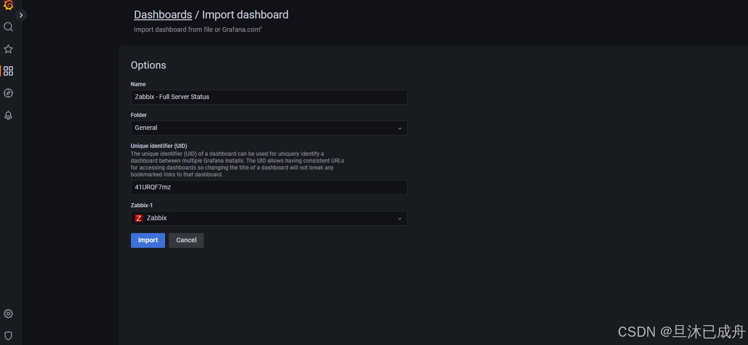
Task: Go to the Dashboards breadcrumb link
Action: coord(163,15)
